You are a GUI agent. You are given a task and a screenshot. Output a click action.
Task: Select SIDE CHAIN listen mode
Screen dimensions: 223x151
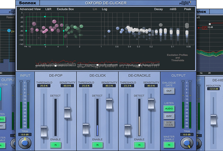169,124
